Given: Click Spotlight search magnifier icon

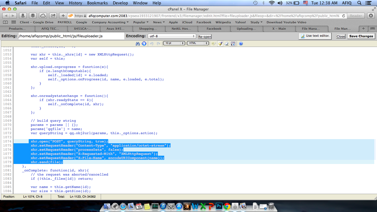Looking at the screenshot, I should point(359,3).
